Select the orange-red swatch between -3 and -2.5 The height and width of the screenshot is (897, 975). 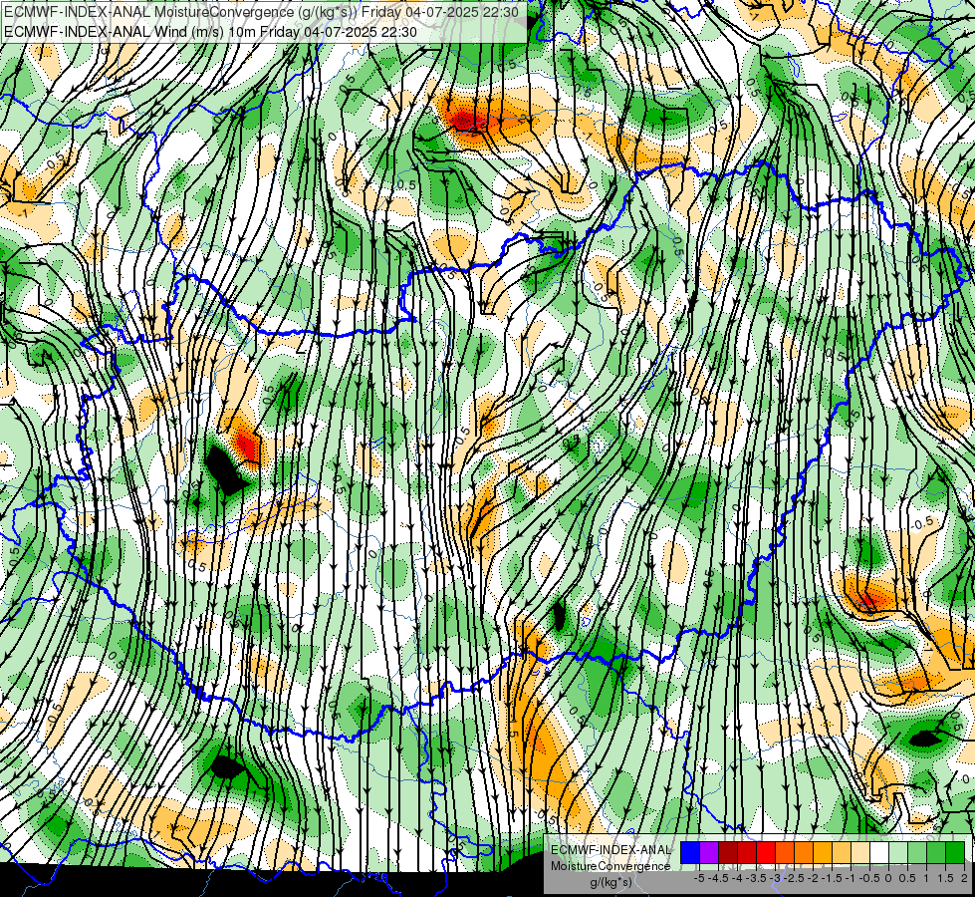(x=785, y=852)
